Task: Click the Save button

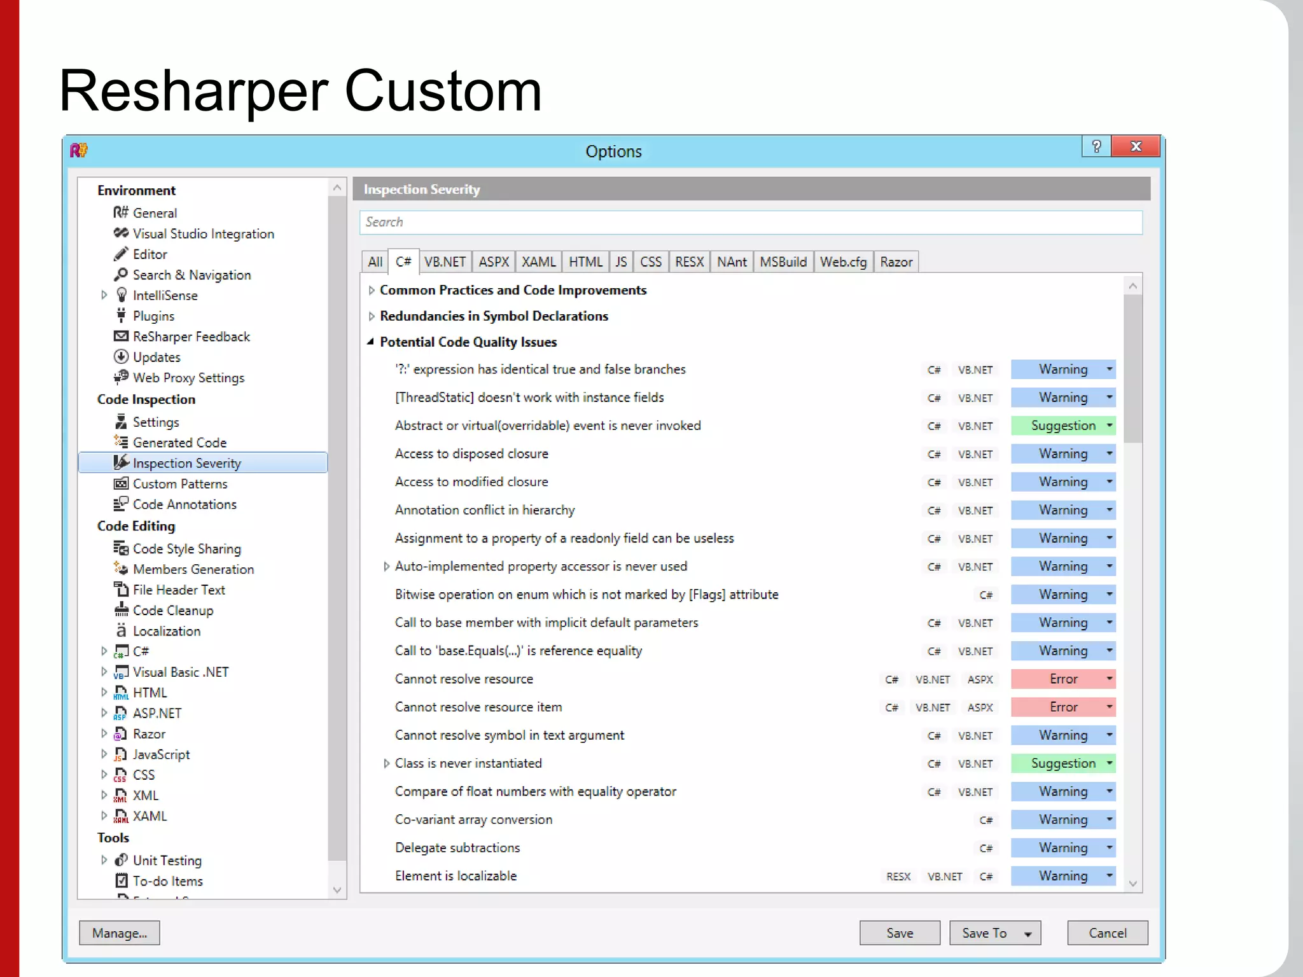Action: [x=900, y=933]
